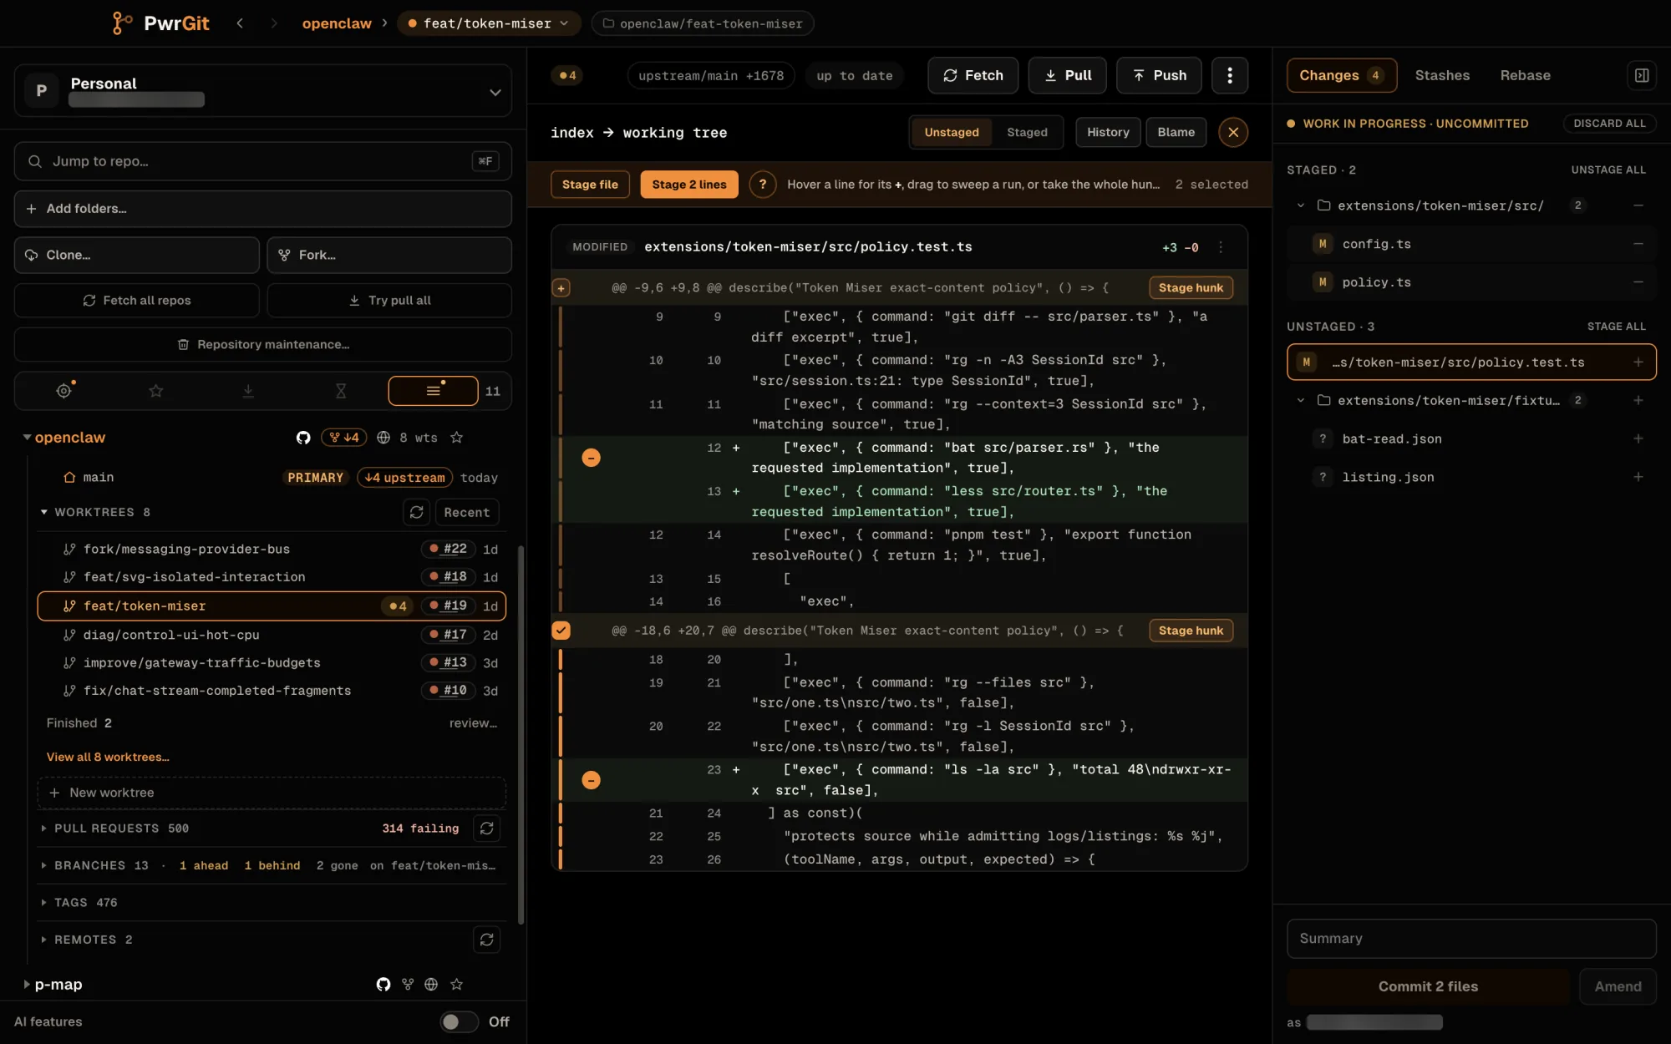This screenshot has height=1044, width=1671.
Task: Click the Stage 2 lines button
Action: coord(688,185)
